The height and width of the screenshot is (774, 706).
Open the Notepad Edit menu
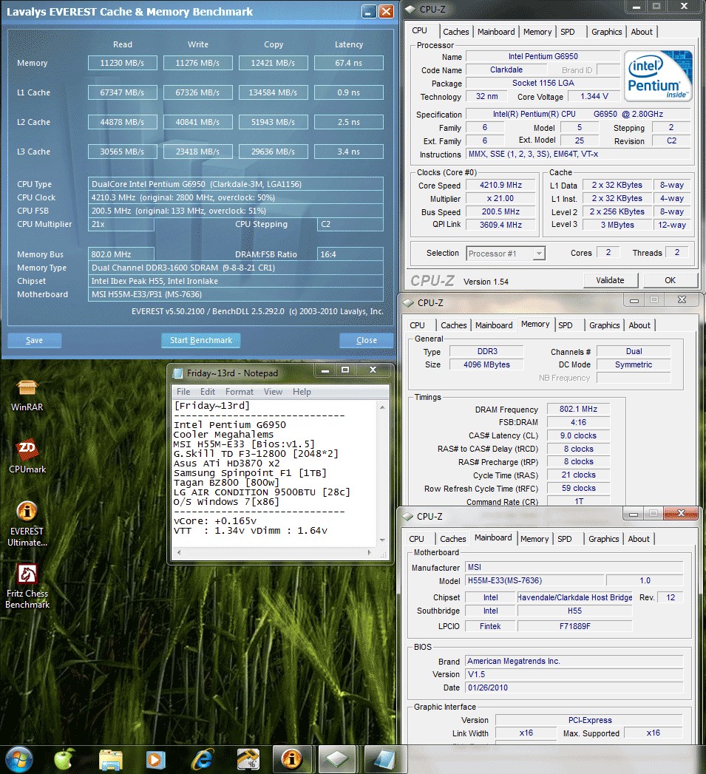(x=207, y=392)
